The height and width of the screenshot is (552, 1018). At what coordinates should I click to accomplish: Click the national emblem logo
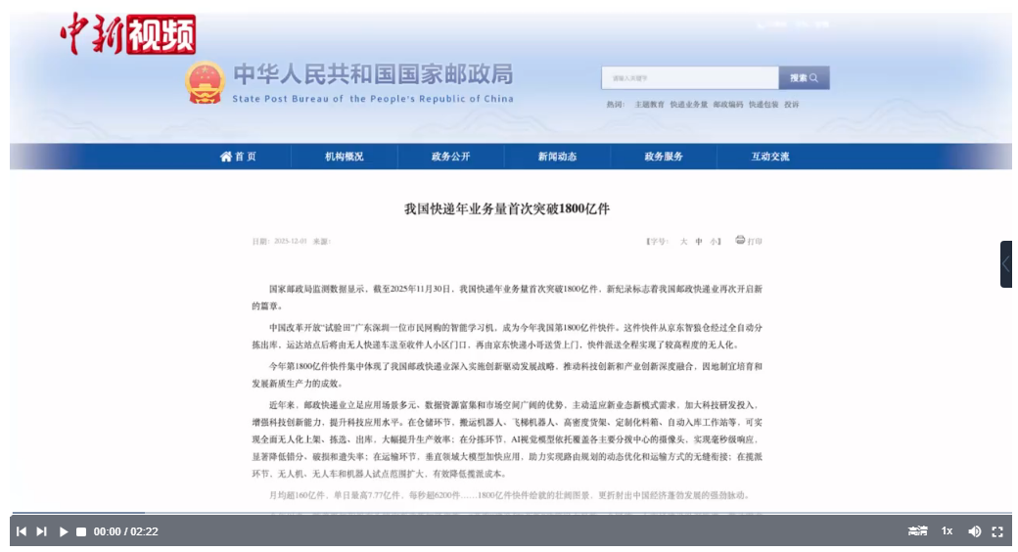(206, 82)
